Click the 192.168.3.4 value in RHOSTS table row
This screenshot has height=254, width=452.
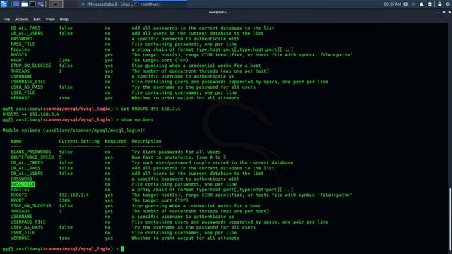(73, 195)
